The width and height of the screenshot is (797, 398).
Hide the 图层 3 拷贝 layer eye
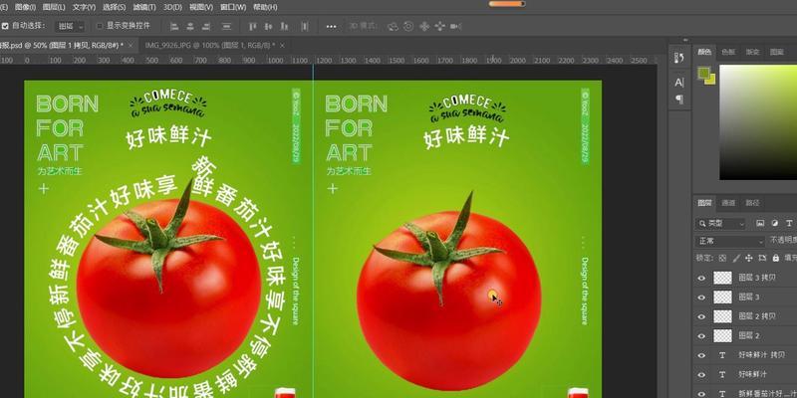tap(702, 278)
